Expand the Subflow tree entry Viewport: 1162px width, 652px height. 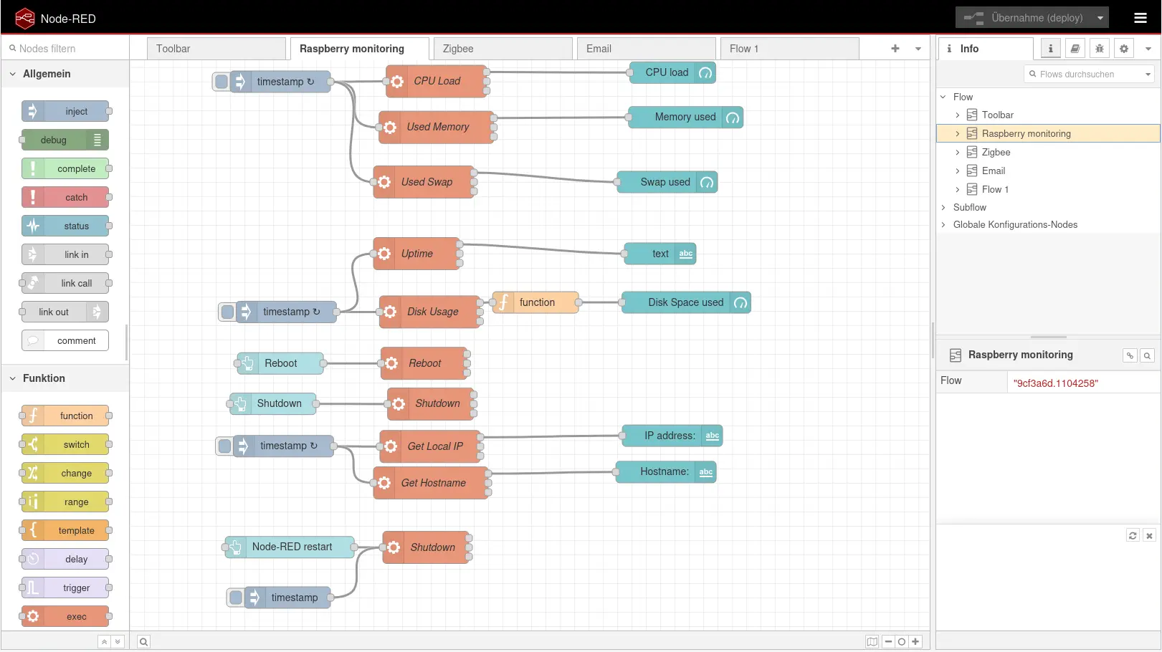click(943, 208)
